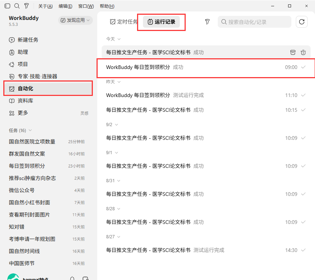Refresh the run records list
This screenshot has height=280, width=315.
[x=301, y=22]
